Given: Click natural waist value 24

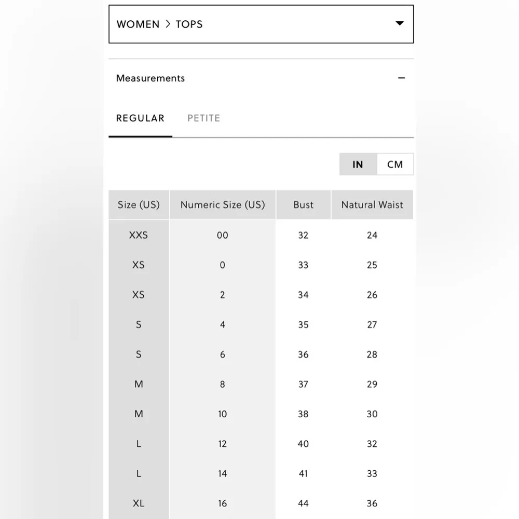Looking at the screenshot, I should 372,235.
